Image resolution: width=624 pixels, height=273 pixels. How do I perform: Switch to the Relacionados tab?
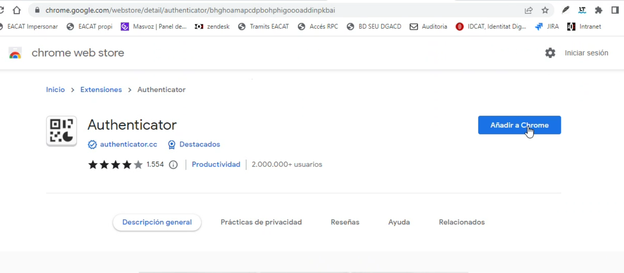pyautogui.click(x=462, y=222)
